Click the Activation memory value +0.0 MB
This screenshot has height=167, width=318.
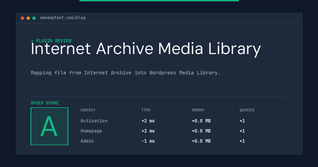click(x=201, y=121)
